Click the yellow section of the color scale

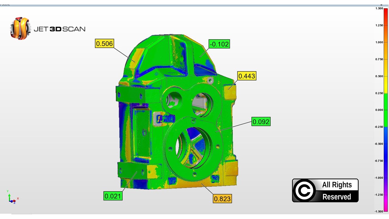coord(385,79)
